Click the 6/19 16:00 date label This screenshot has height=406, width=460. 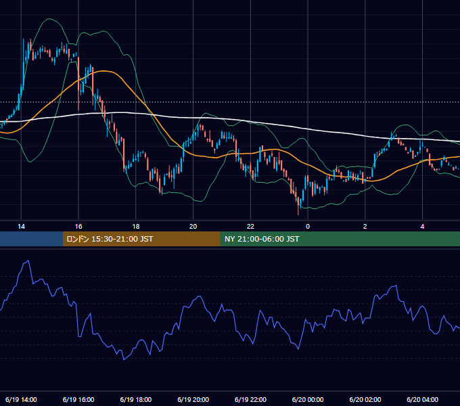tap(78, 399)
